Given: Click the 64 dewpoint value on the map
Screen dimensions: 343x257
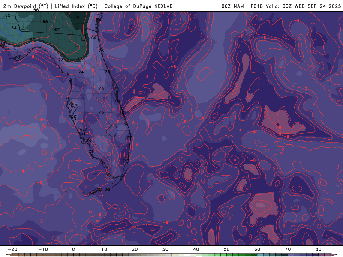Looking at the screenshot, I should pyautogui.click(x=14, y=28).
